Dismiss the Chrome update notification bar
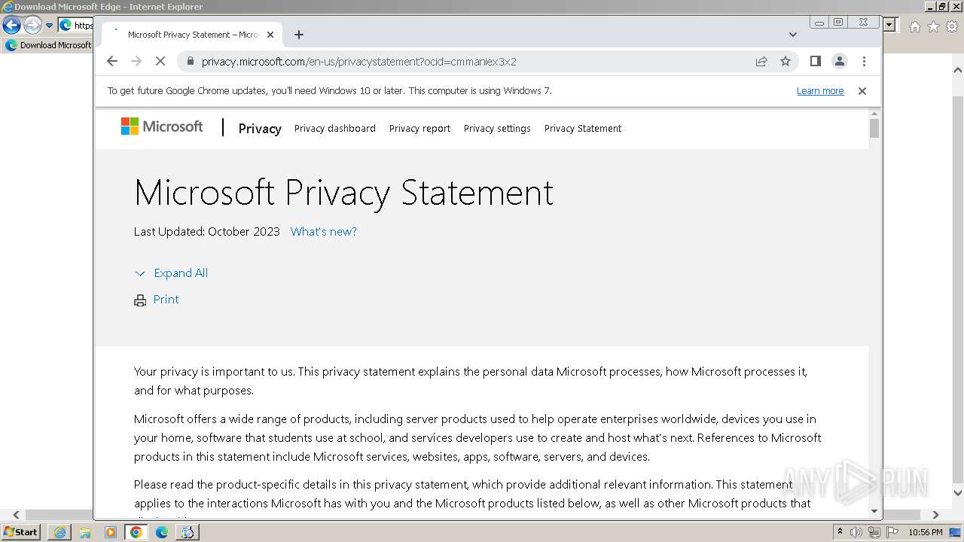Image resolution: width=964 pixels, height=542 pixels. [862, 90]
